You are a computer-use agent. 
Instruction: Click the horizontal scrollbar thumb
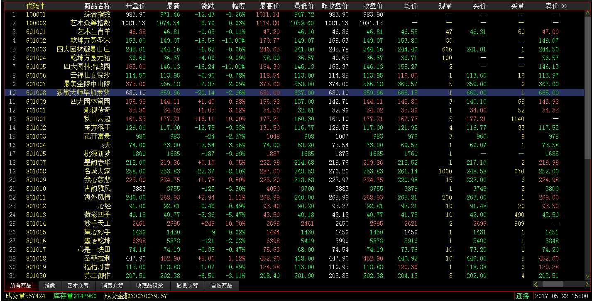pos(553,284)
